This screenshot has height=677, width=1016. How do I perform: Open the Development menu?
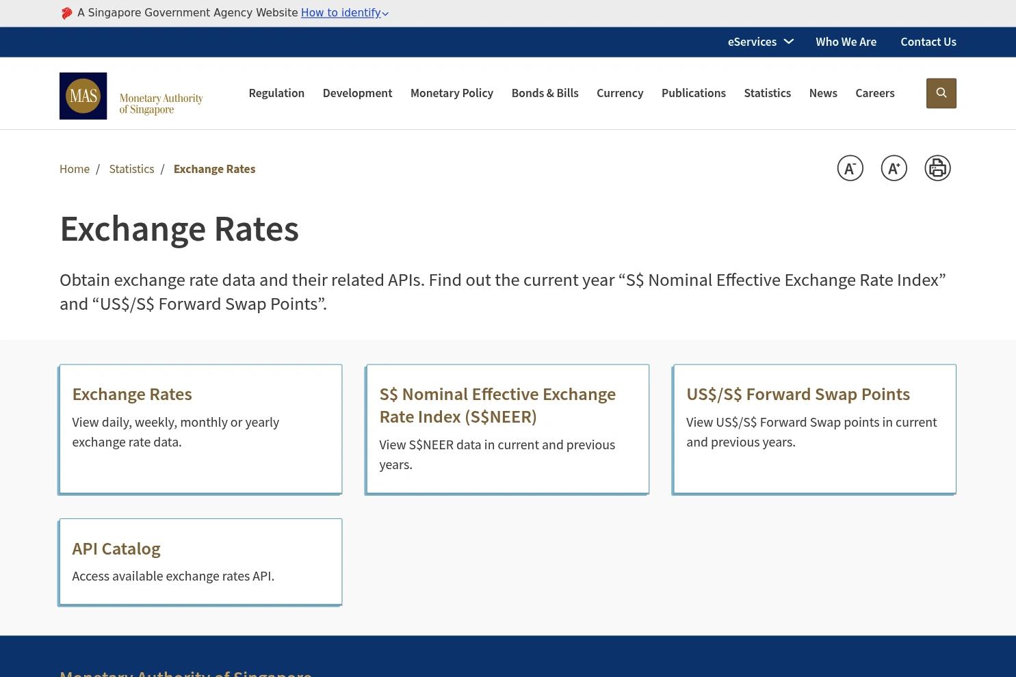(357, 93)
